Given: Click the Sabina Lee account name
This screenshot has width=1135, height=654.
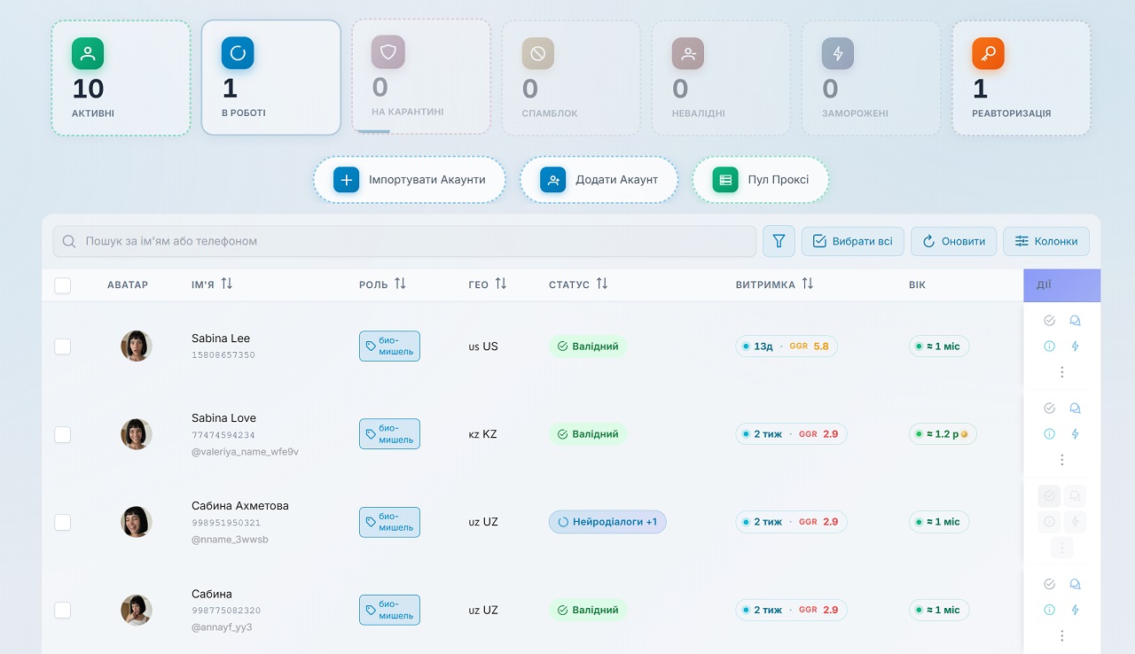Looking at the screenshot, I should tap(221, 339).
